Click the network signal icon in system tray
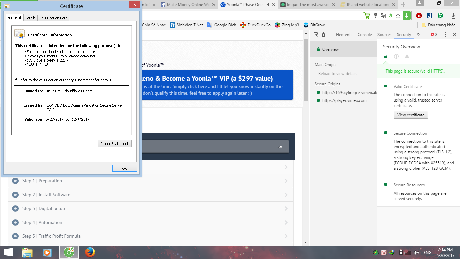Image resolution: width=460 pixels, height=259 pixels. tap(408, 253)
